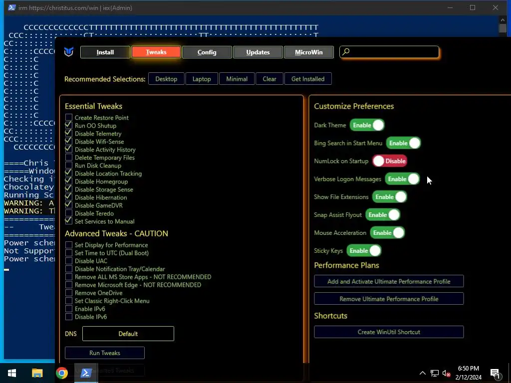Uncheck Set Services to Manual
This screenshot has width=511, height=383.
pyautogui.click(x=69, y=221)
